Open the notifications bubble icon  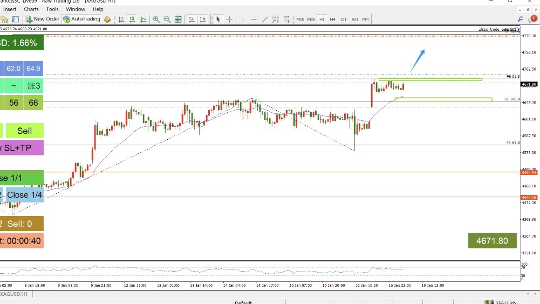[x=533, y=18]
